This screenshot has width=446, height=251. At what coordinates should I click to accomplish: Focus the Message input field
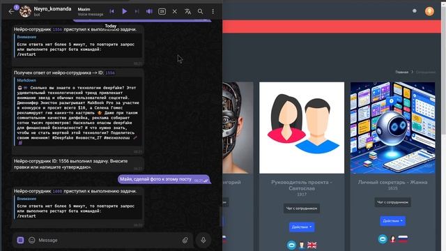click(x=108, y=240)
